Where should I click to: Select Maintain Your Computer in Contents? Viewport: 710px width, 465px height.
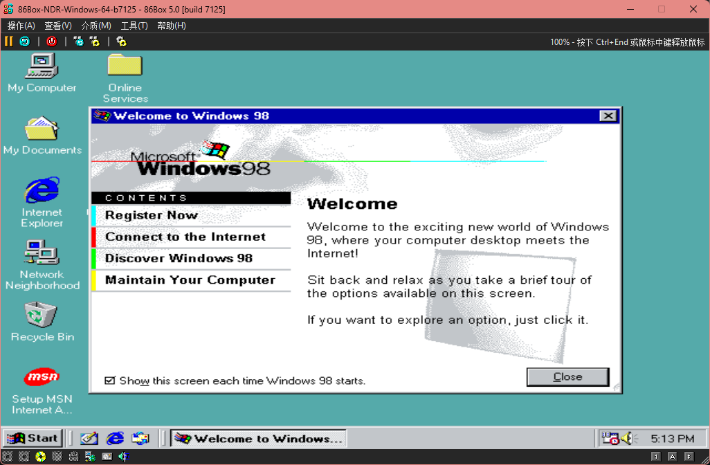(191, 280)
